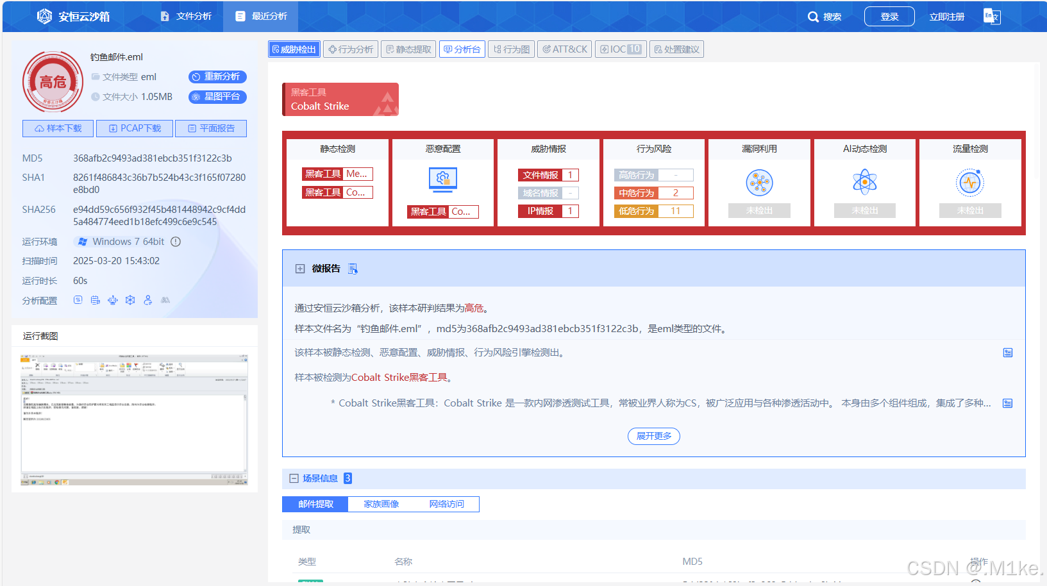Viewport: 1047px width, 586px height.
Task: Click the info icon beside Windows 7 64bit
Action: pos(176,242)
